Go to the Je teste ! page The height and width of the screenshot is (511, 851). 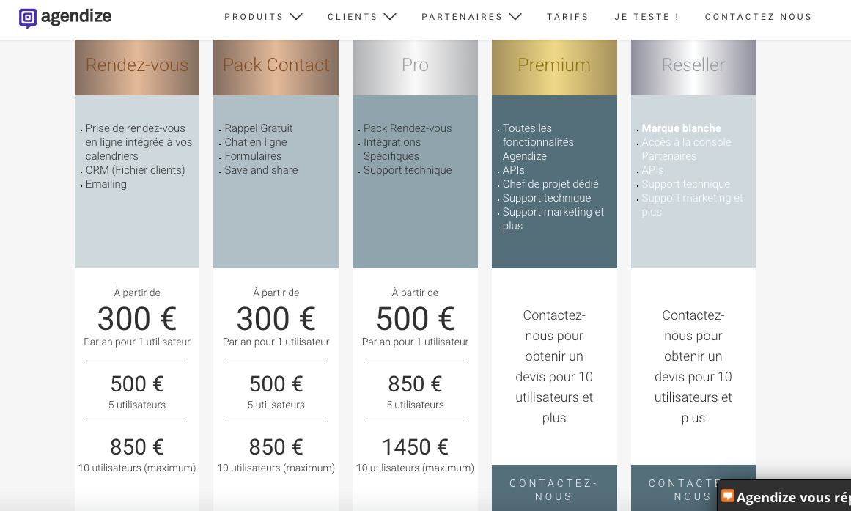(646, 17)
